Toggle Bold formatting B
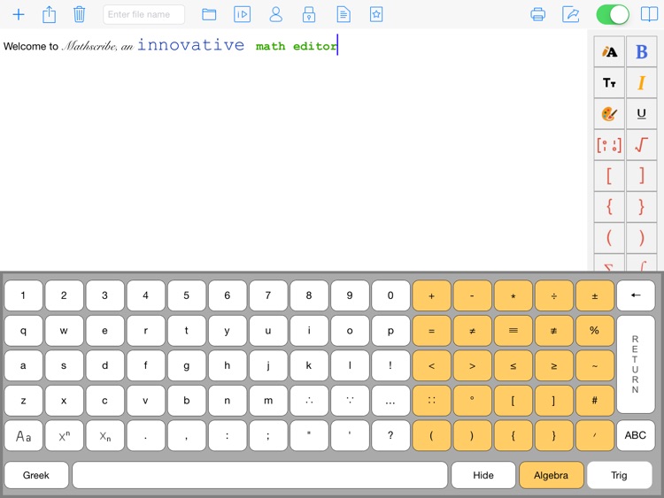The width and height of the screenshot is (664, 498). pos(642,51)
